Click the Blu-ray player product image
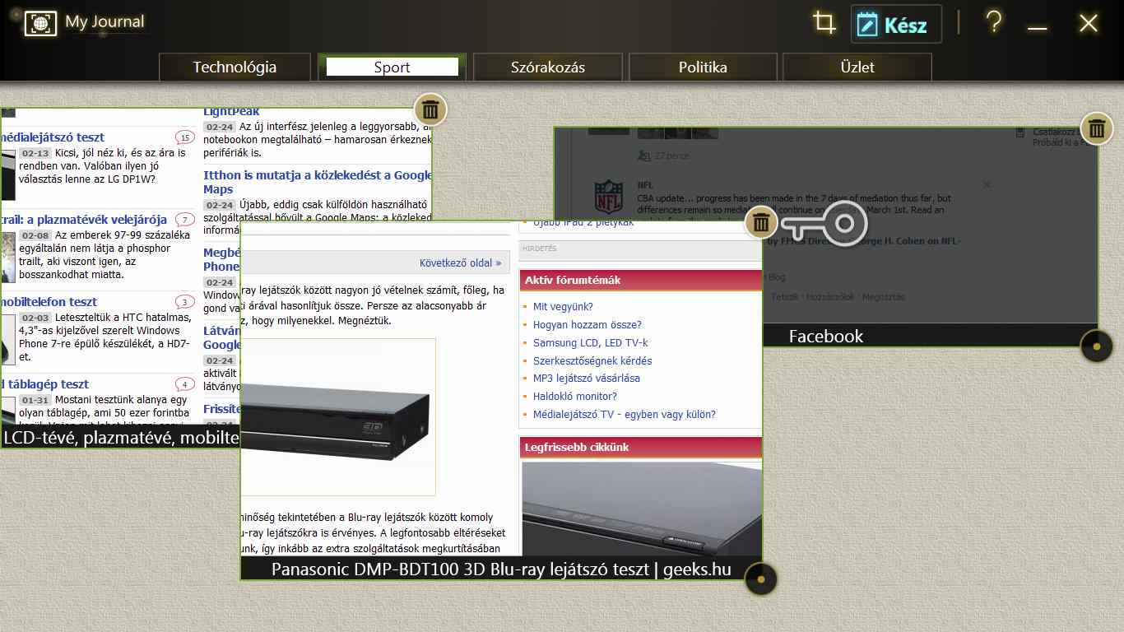This screenshot has height=632, width=1124. pyautogui.click(x=337, y=417)
